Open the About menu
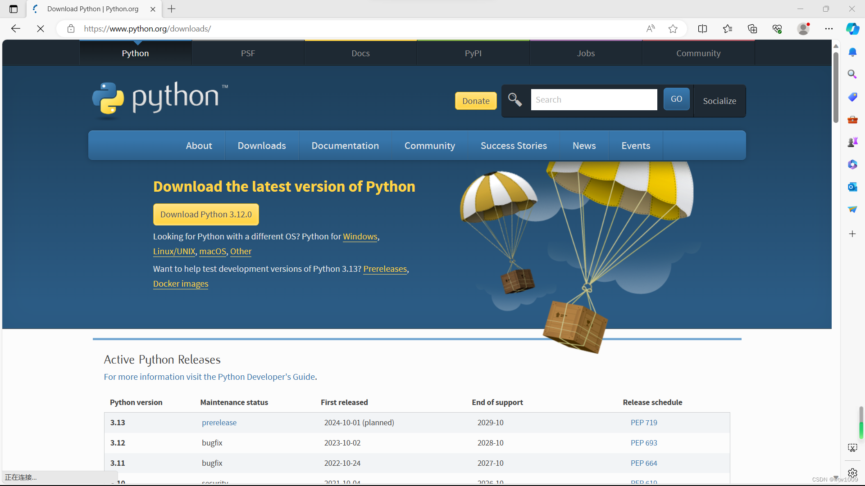 click(x=199, y=146)
